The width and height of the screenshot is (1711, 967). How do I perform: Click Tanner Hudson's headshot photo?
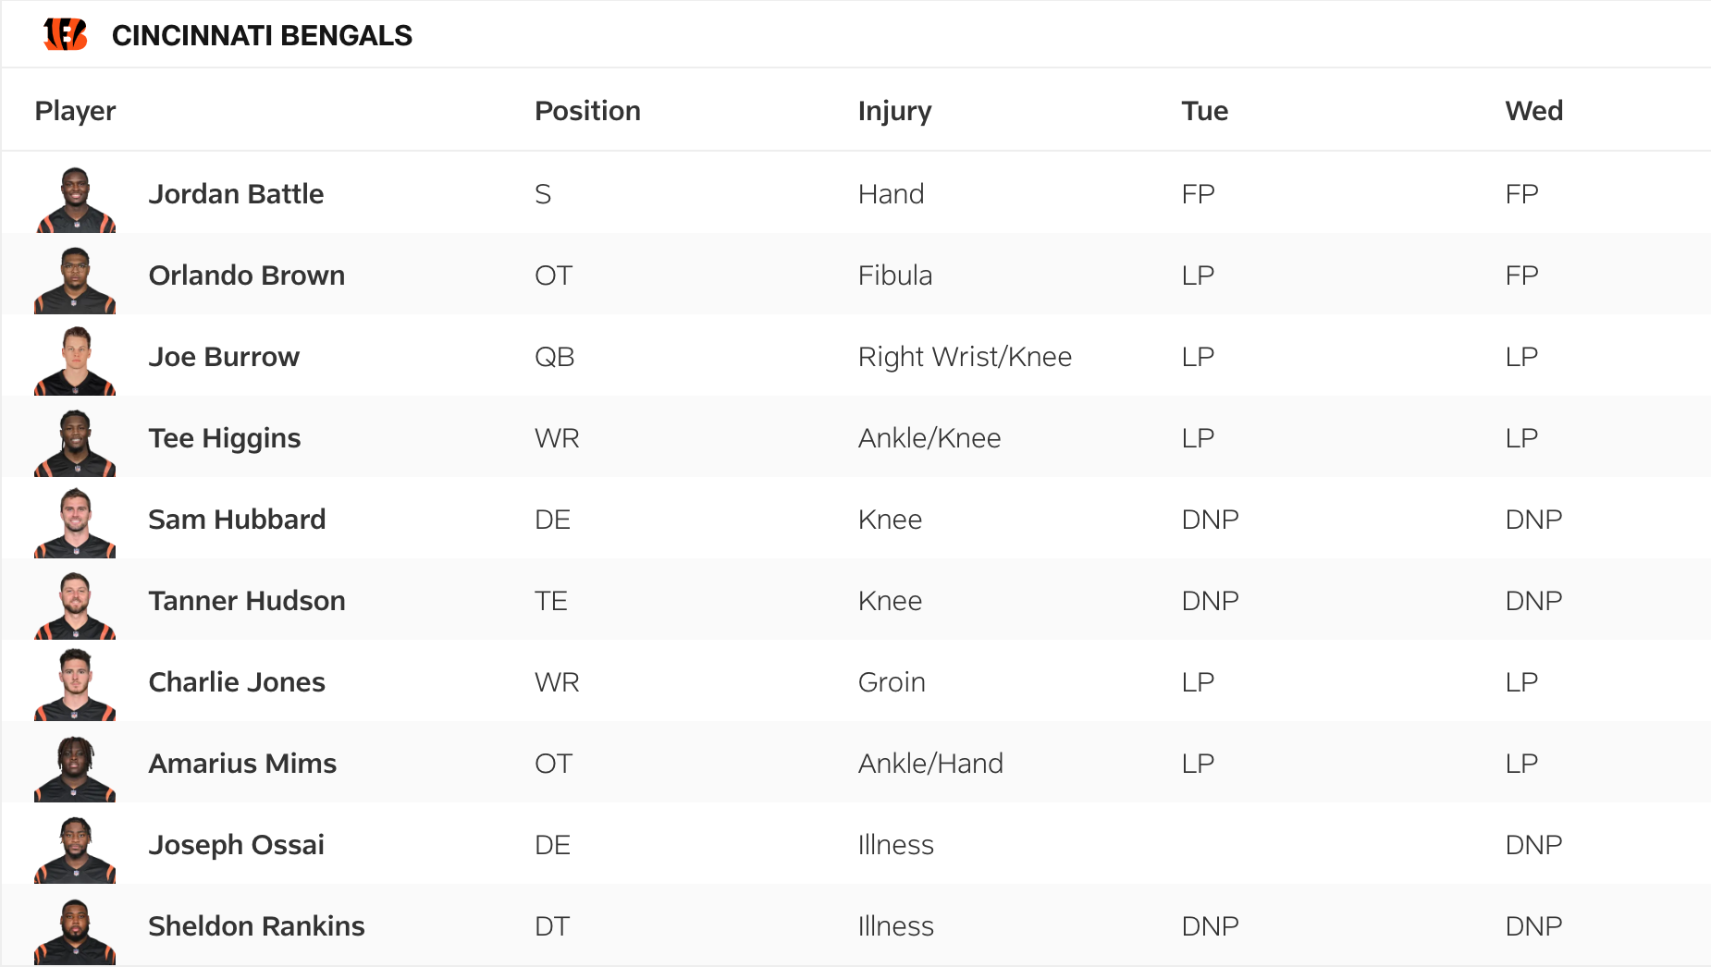[x=76, y=606]
